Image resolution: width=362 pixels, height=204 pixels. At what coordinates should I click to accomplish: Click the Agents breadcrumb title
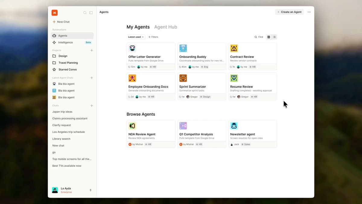point(104,12)
